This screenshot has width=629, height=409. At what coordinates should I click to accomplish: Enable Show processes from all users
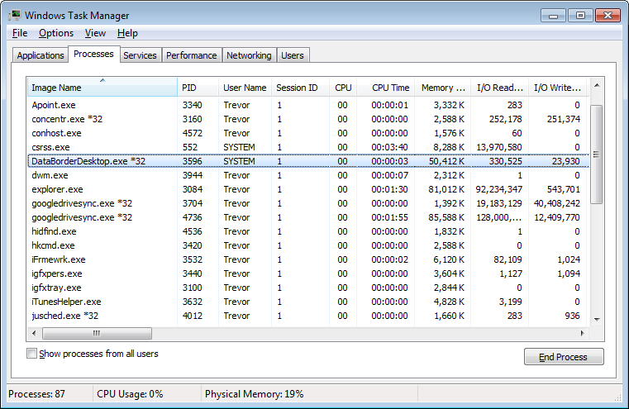click(32, 354)
